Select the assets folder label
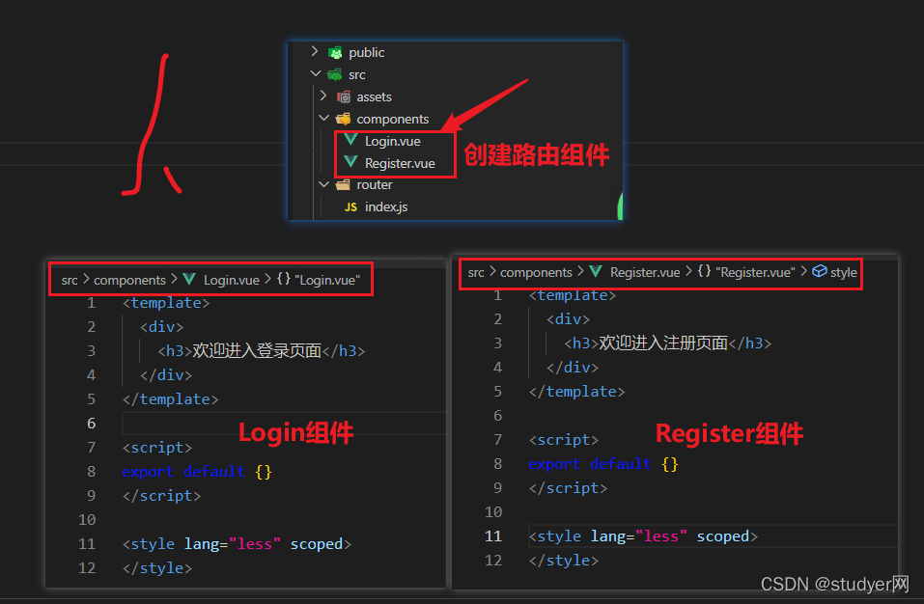Screen dimensions: 924x604 (375, 96)
